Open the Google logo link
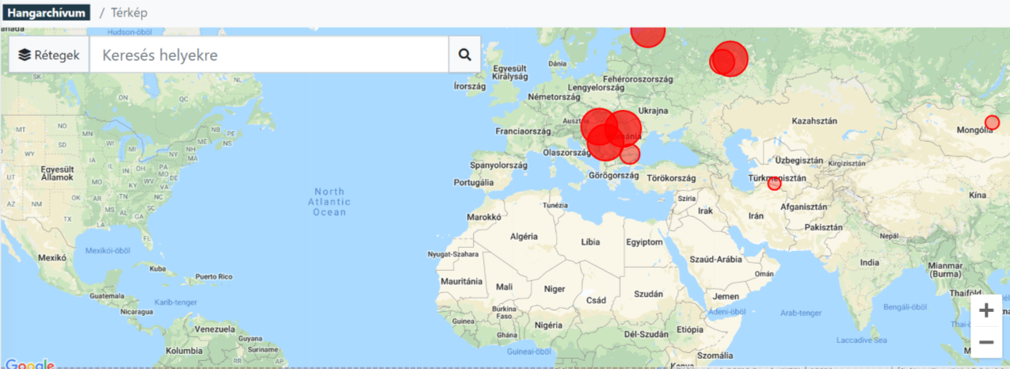The width and height of the screenshot is (1010, 369). point(29,363)
